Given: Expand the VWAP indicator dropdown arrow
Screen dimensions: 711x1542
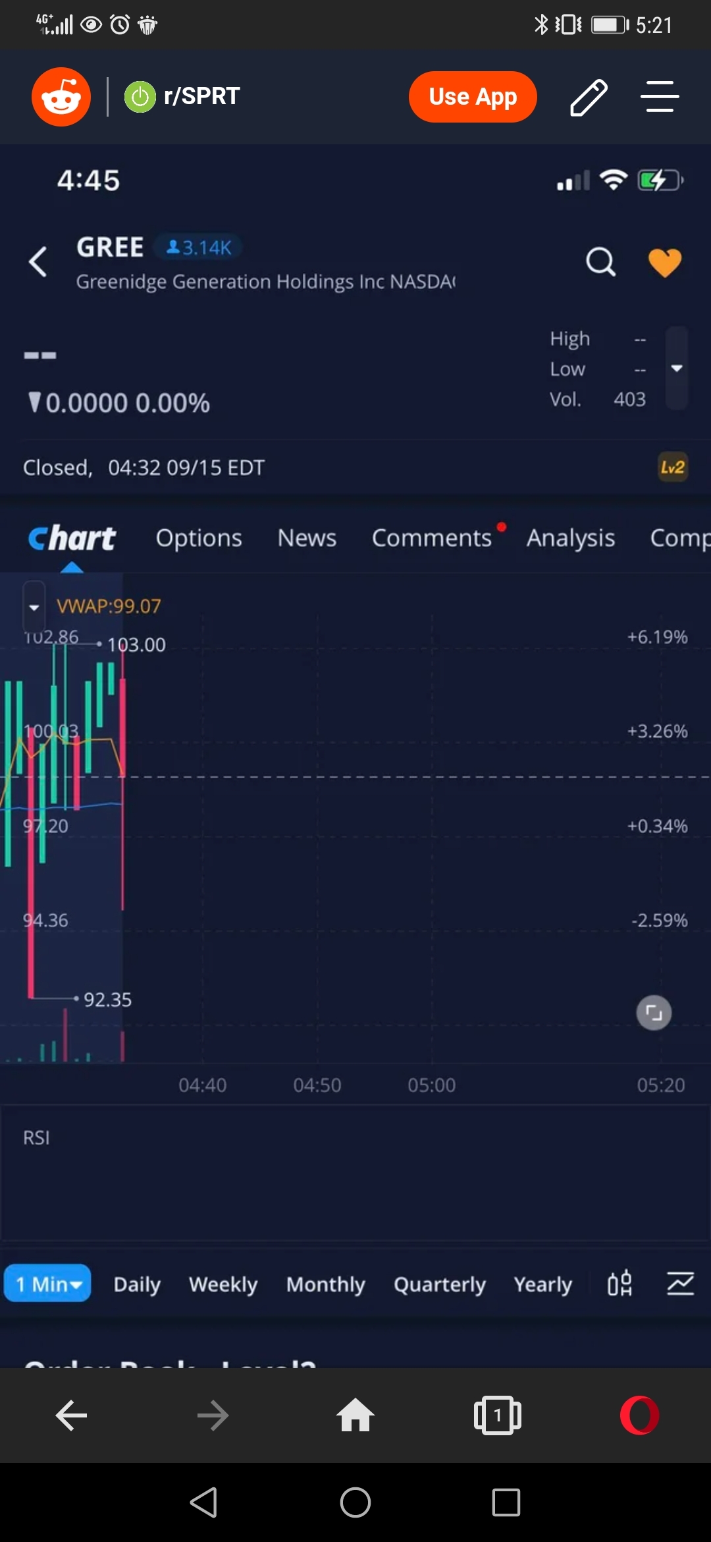Looking at the screenshot, I should (34, 607).
